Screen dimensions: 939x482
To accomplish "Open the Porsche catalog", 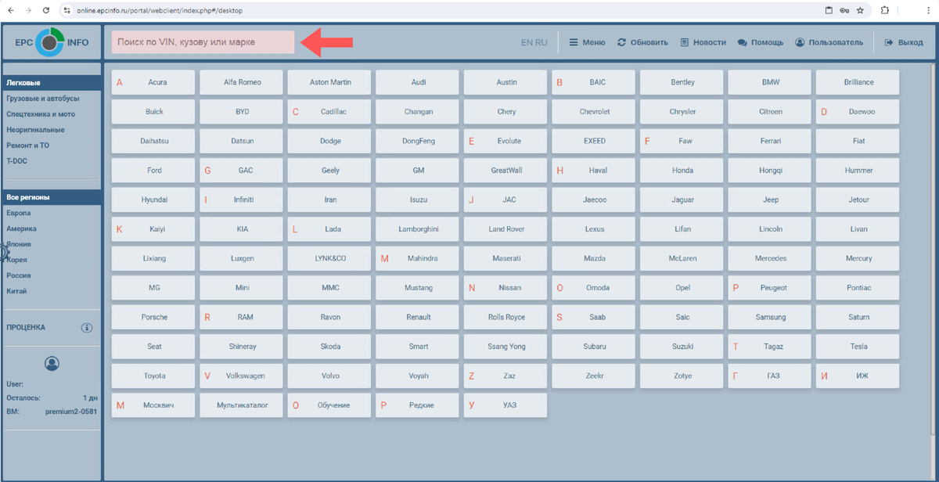I will pos(153,317).
